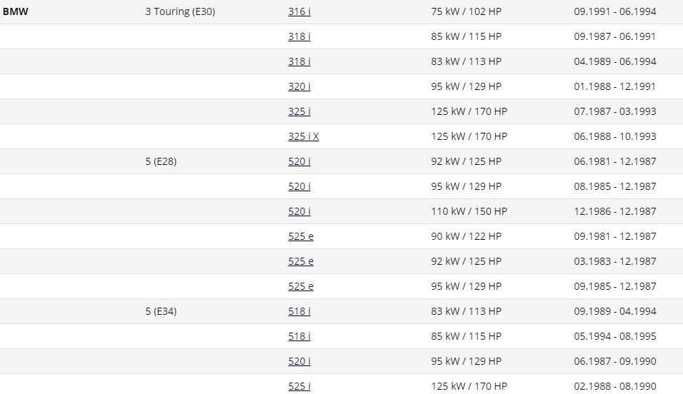Open the 525 e 03.1983 link
Viewport: 683px width, 394px height.
(301, 261)
